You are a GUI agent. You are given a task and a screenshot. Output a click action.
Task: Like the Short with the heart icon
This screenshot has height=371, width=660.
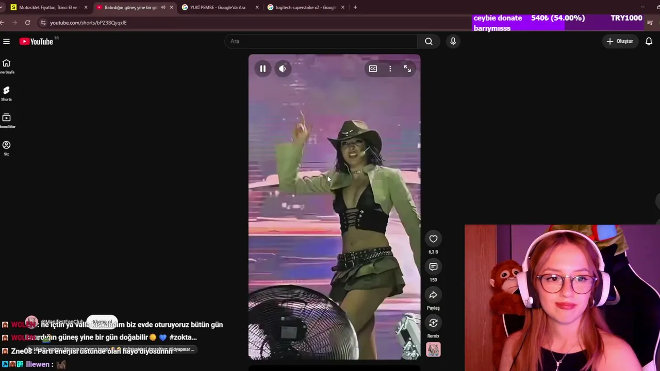click(433, 239)
